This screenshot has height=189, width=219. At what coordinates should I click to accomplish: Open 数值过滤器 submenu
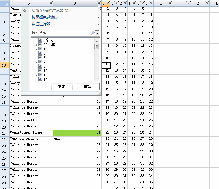[65, 24]
